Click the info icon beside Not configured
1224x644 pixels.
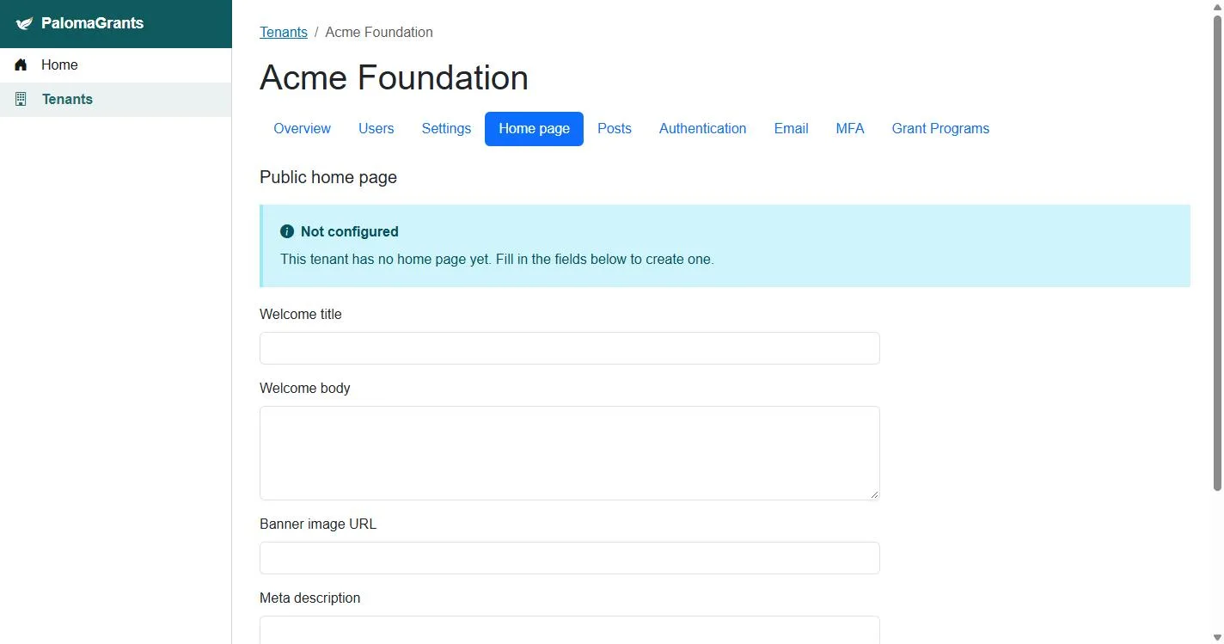click(287, 231)
